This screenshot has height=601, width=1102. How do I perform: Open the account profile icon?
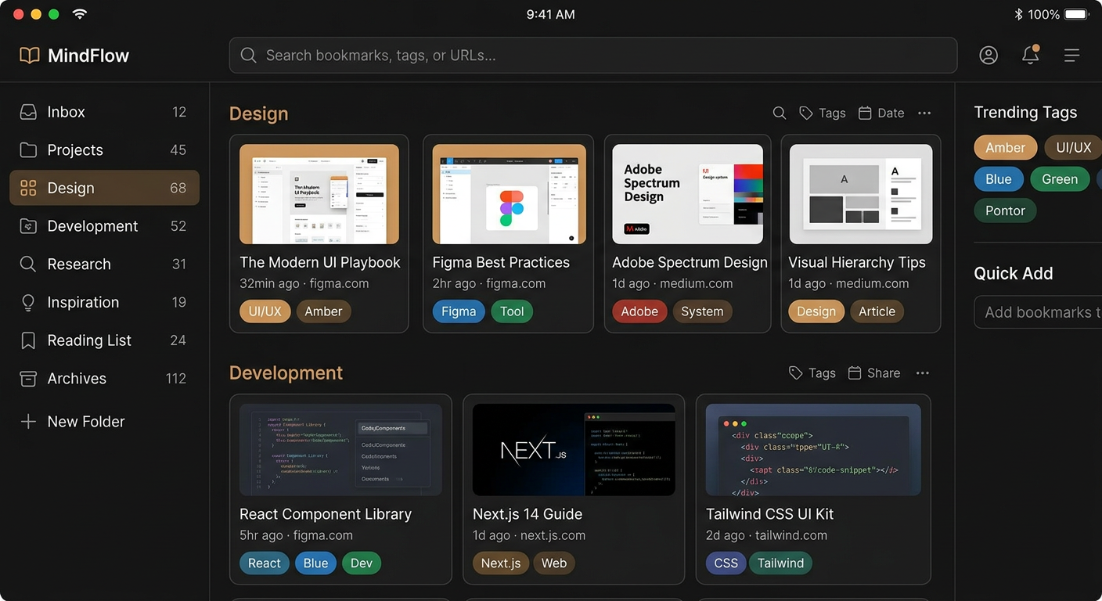pos(989,56)
